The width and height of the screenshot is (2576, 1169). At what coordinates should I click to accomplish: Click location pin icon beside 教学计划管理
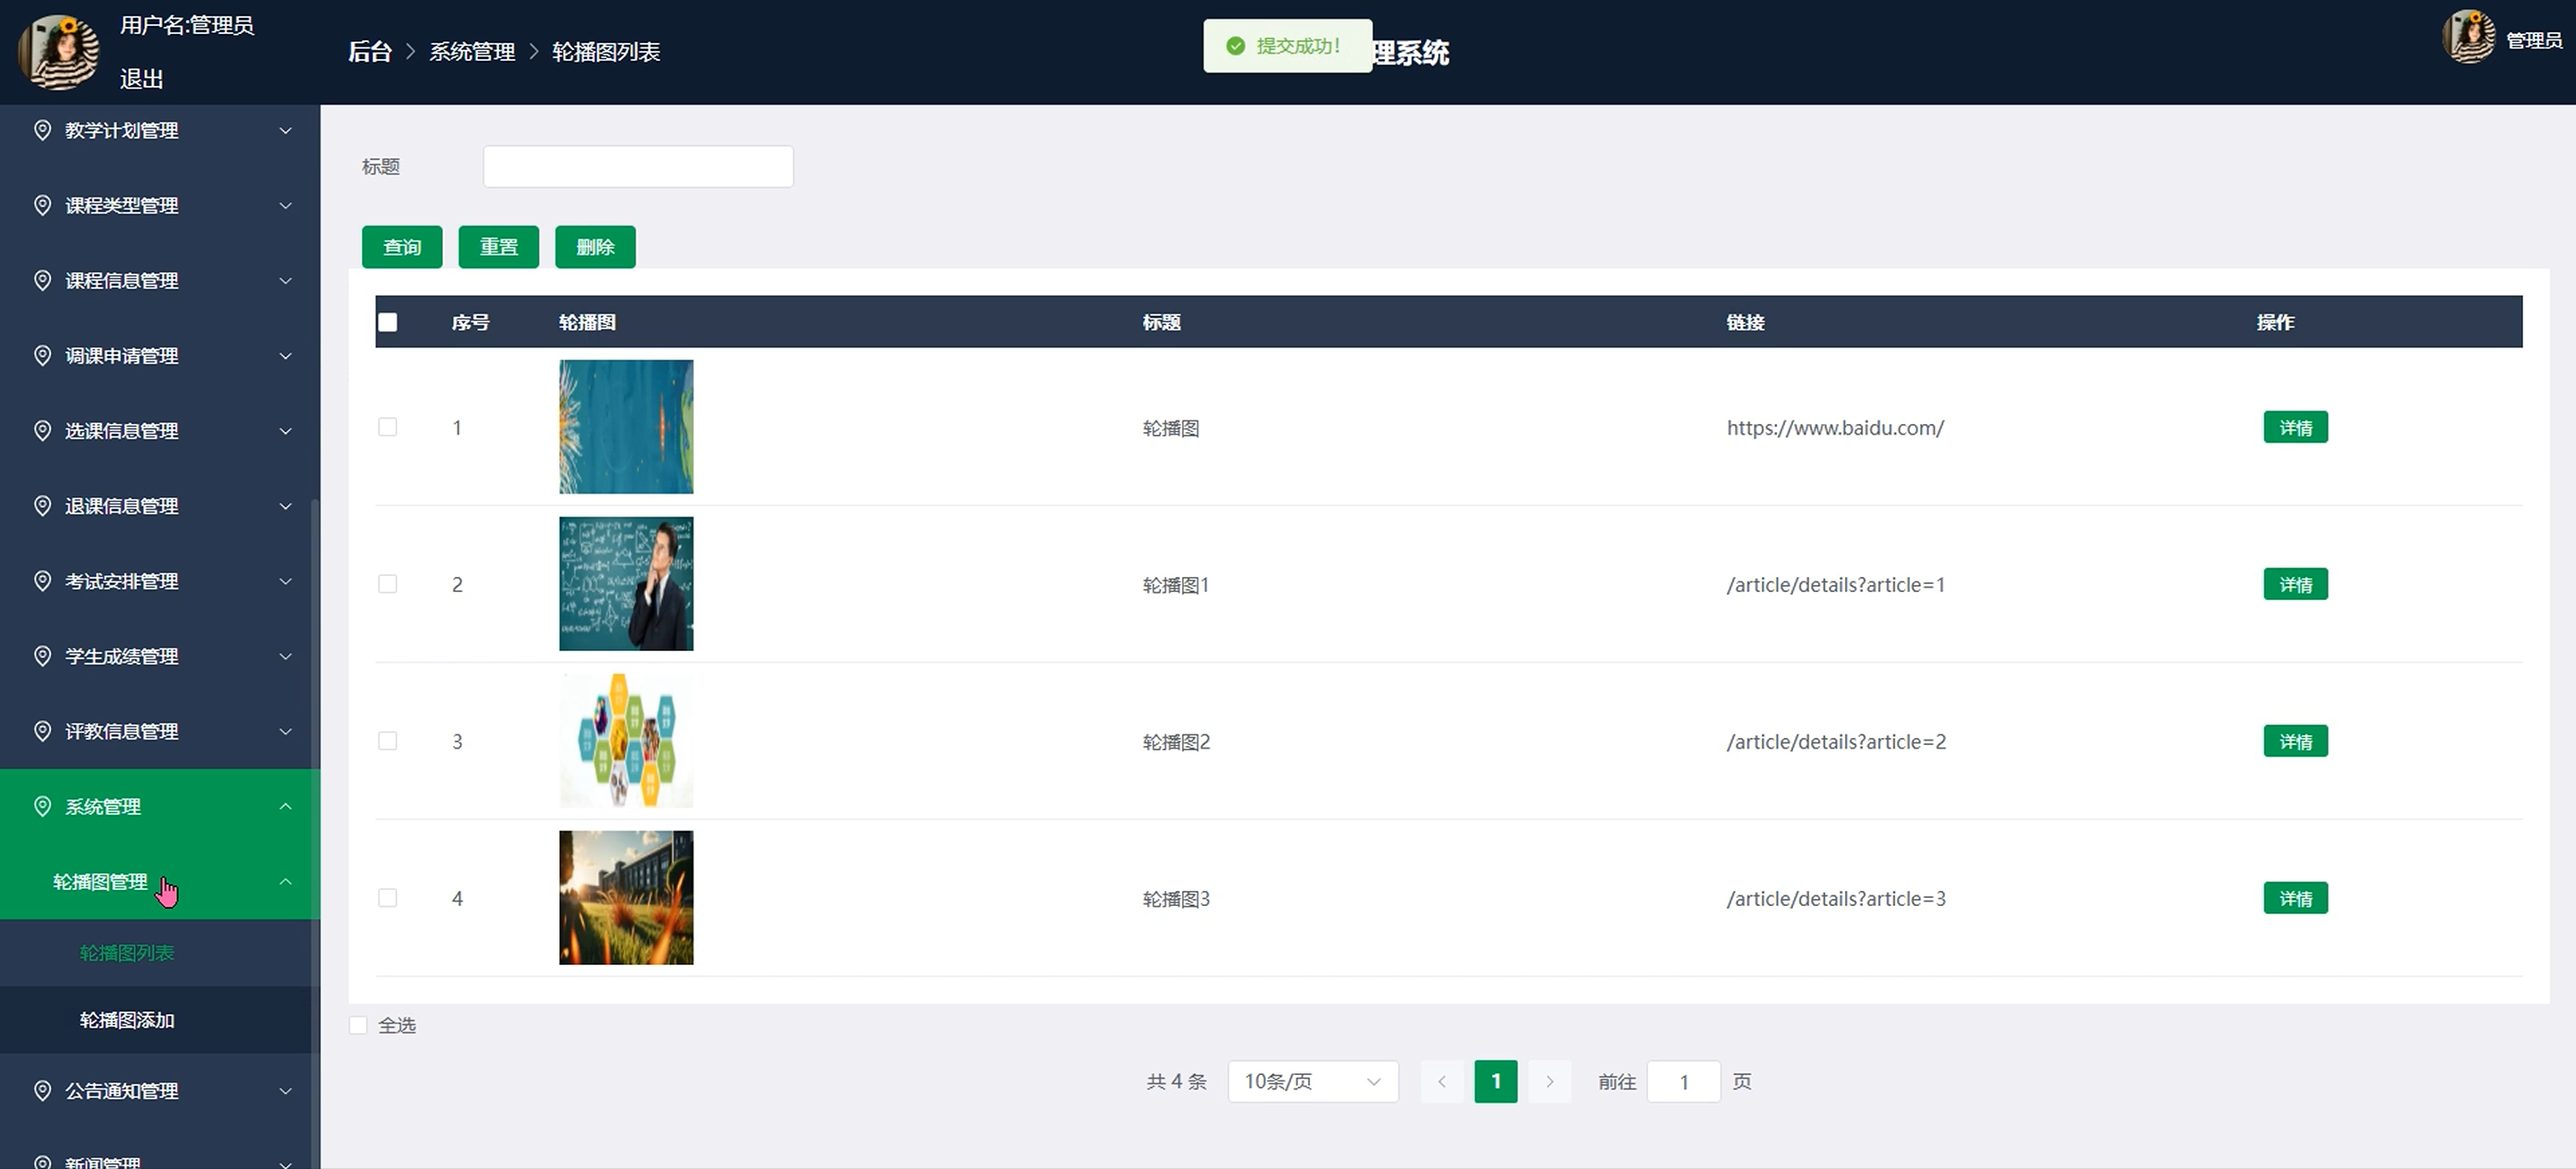(42, 130)
